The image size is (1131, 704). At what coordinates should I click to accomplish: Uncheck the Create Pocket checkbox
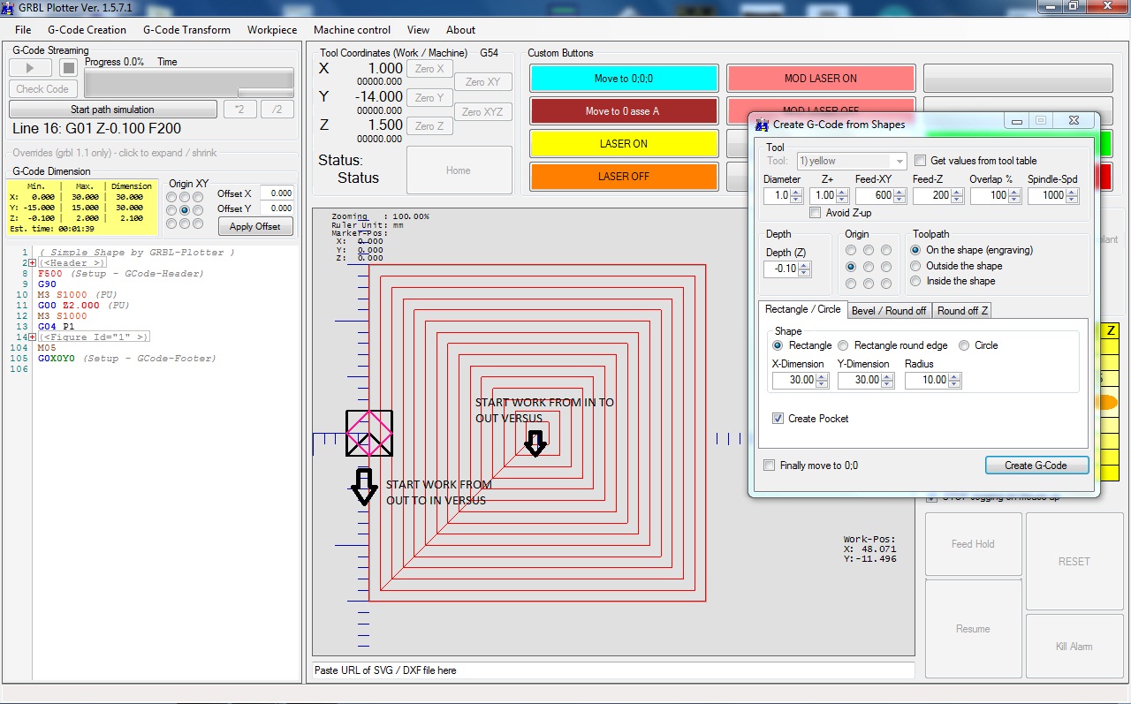[778, 419]
